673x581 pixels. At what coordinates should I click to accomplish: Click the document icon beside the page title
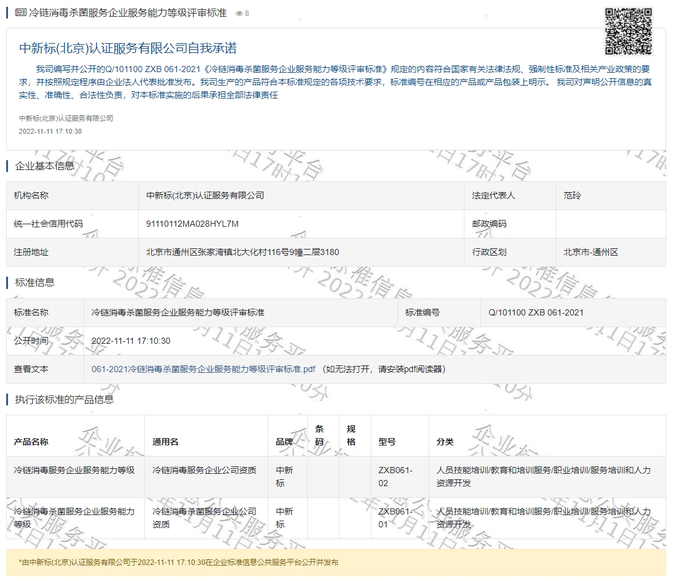tap(20, 13)
